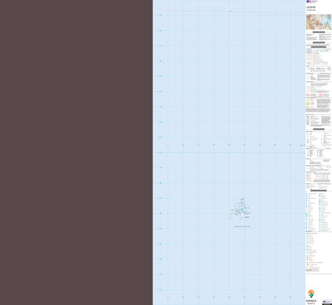Click the LEGEND heading text
Screen dimensions: 332x305
pos(311,7)
